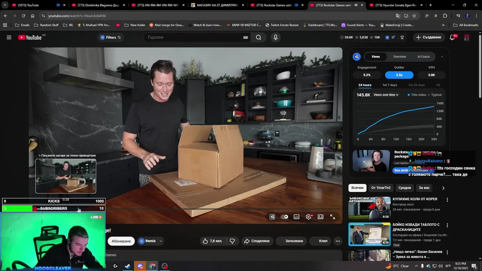Viewport: 482px width, 271px height.
Task: Open options for БОЙКО ИЗВАДИ ТАБЛОТО video
Action: click(447, 225)
